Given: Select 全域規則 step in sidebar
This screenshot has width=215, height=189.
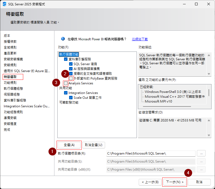Looking at the screenshot, I should click(x=10, y=47).
